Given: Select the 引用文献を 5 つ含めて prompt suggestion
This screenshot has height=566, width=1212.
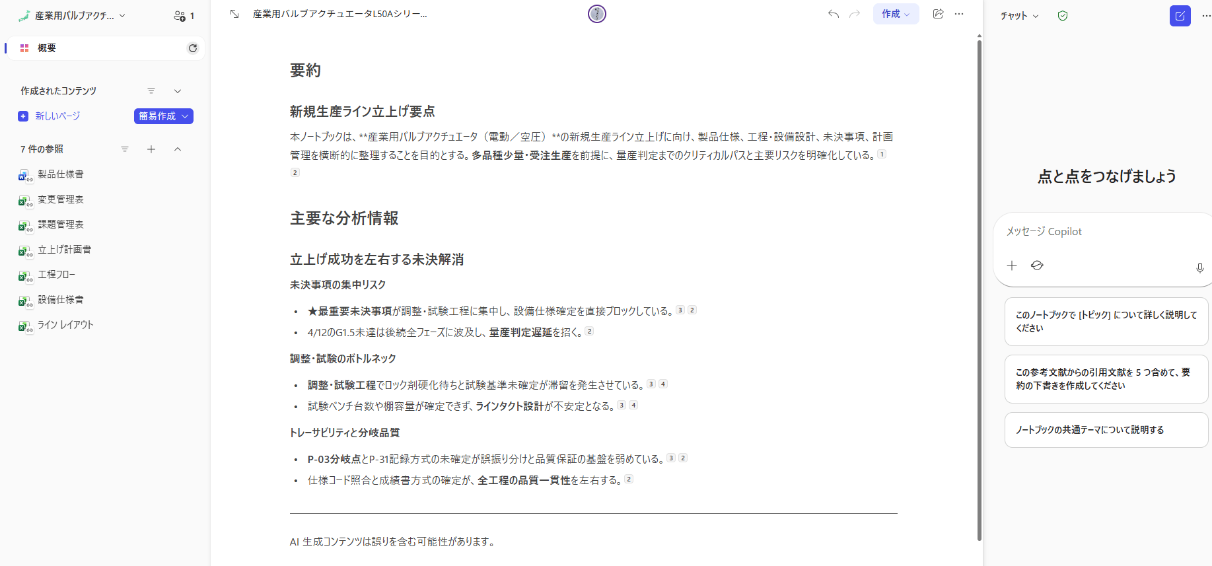Looking at the screenshot, I should click(x=1106, y=379).
